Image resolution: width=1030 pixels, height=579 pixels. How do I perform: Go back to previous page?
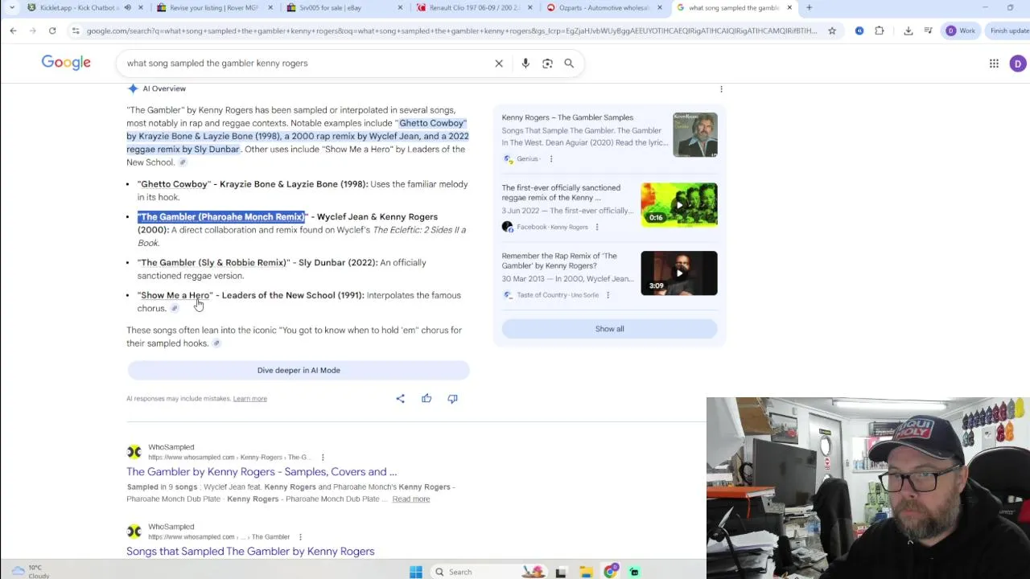tap(13, 31)
